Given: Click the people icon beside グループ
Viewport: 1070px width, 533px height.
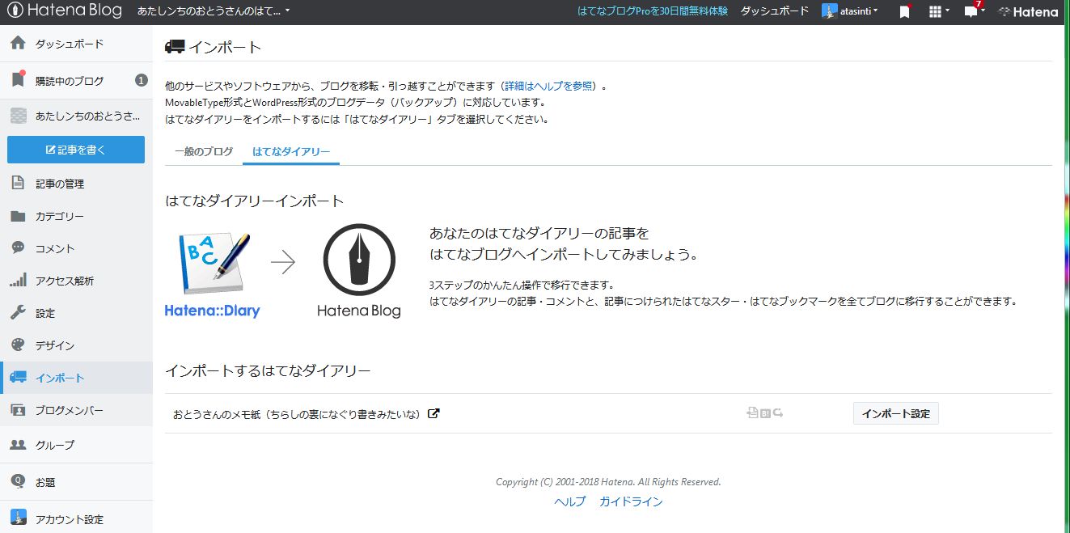Looking at the screenshot, I should (x=18, y=444).
